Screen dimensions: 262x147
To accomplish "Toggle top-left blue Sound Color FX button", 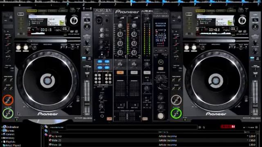I will click(100, 62).
